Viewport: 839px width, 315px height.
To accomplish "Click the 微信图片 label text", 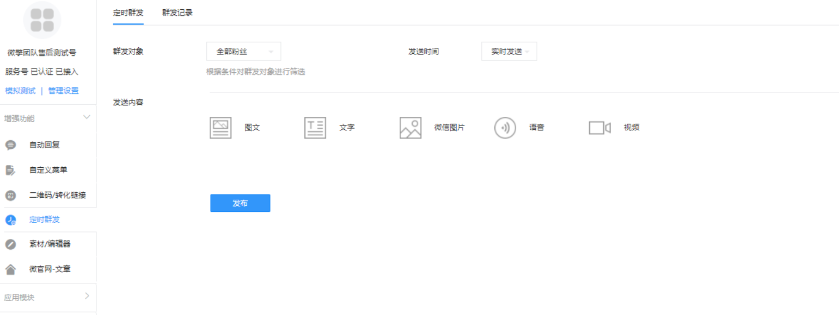I will 450,128.
